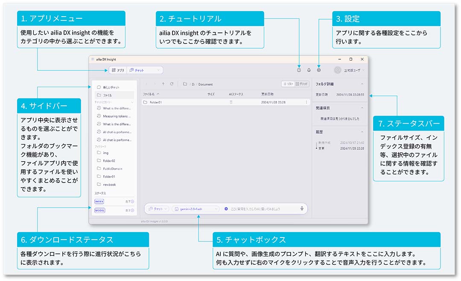Open the Folder01 bookmark in sidebar
461x281 pixels.
click(x=114, y=177)
